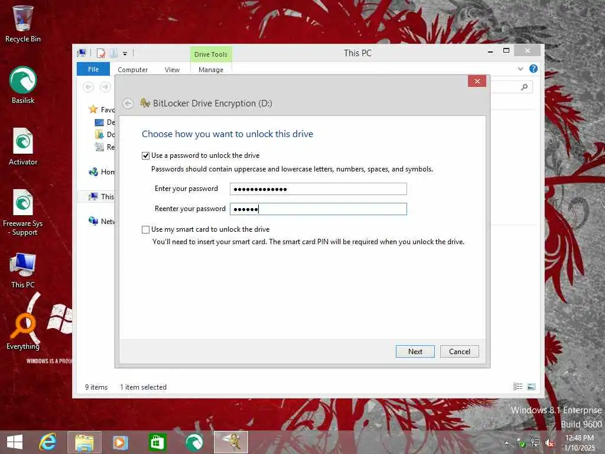Screen dimensions: 605x454
Task: Select the BitLocker keys taskbar icon
Action: click(x=231, y=442)
